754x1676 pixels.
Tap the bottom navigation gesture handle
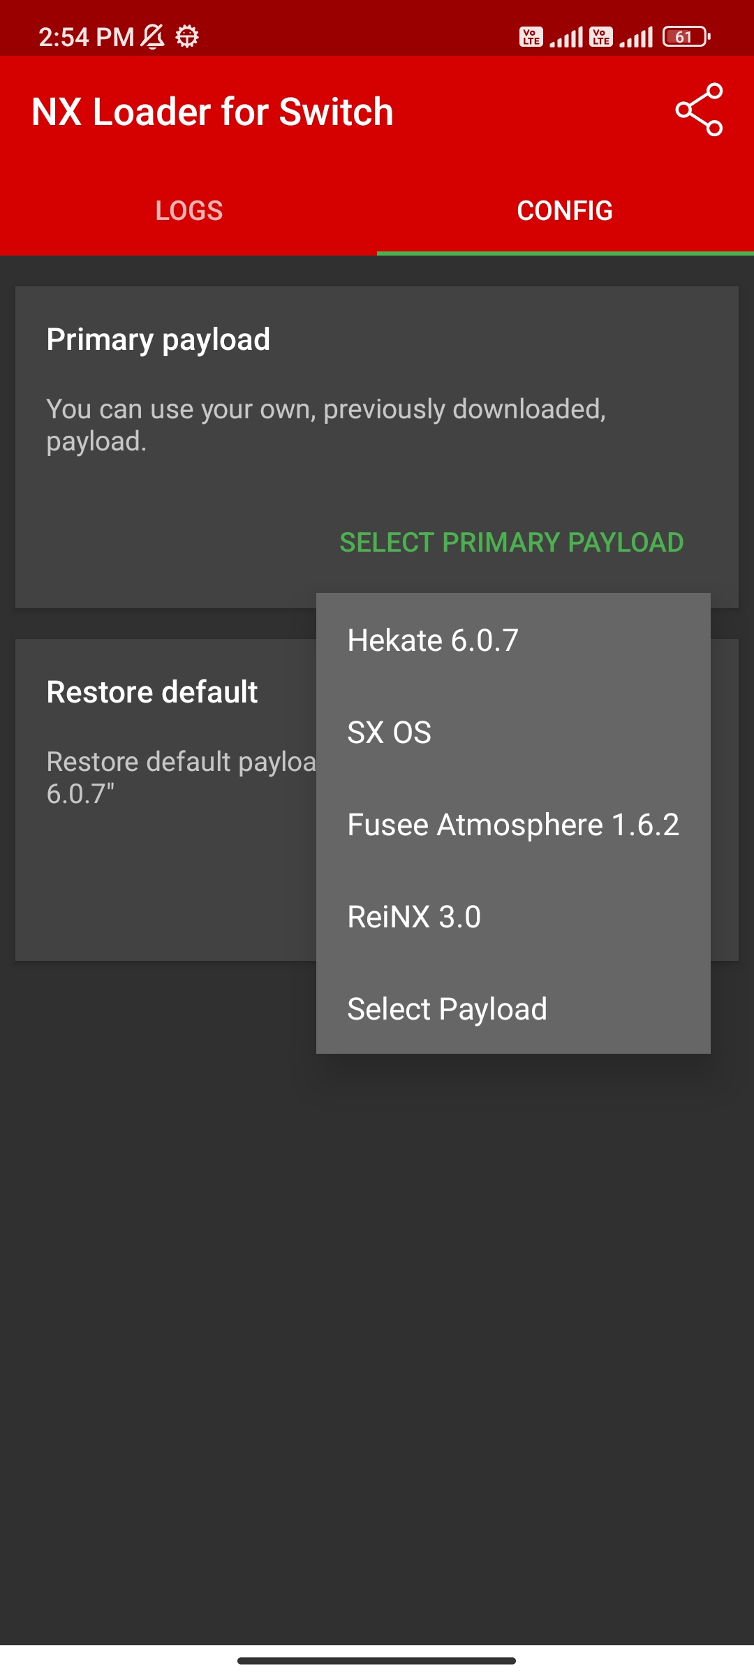pyautogui.click(x=377, y=1661)
